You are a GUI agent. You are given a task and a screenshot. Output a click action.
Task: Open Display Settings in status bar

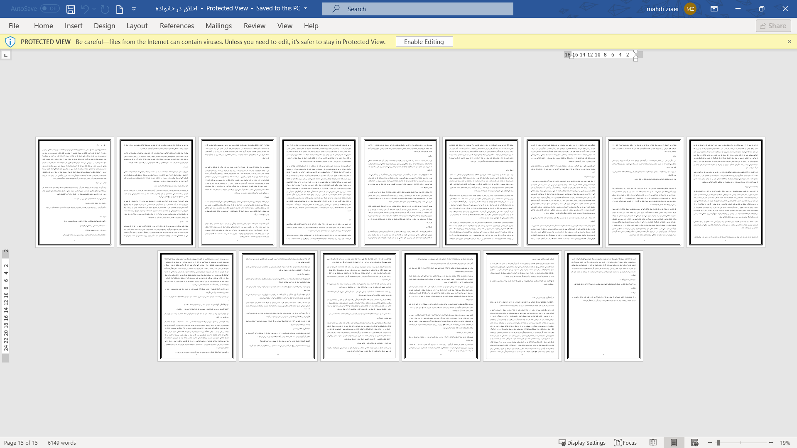582,443
